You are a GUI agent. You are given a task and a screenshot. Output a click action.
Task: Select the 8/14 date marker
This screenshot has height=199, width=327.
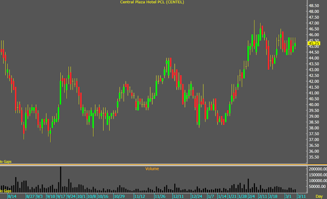(x=12, y=196)
